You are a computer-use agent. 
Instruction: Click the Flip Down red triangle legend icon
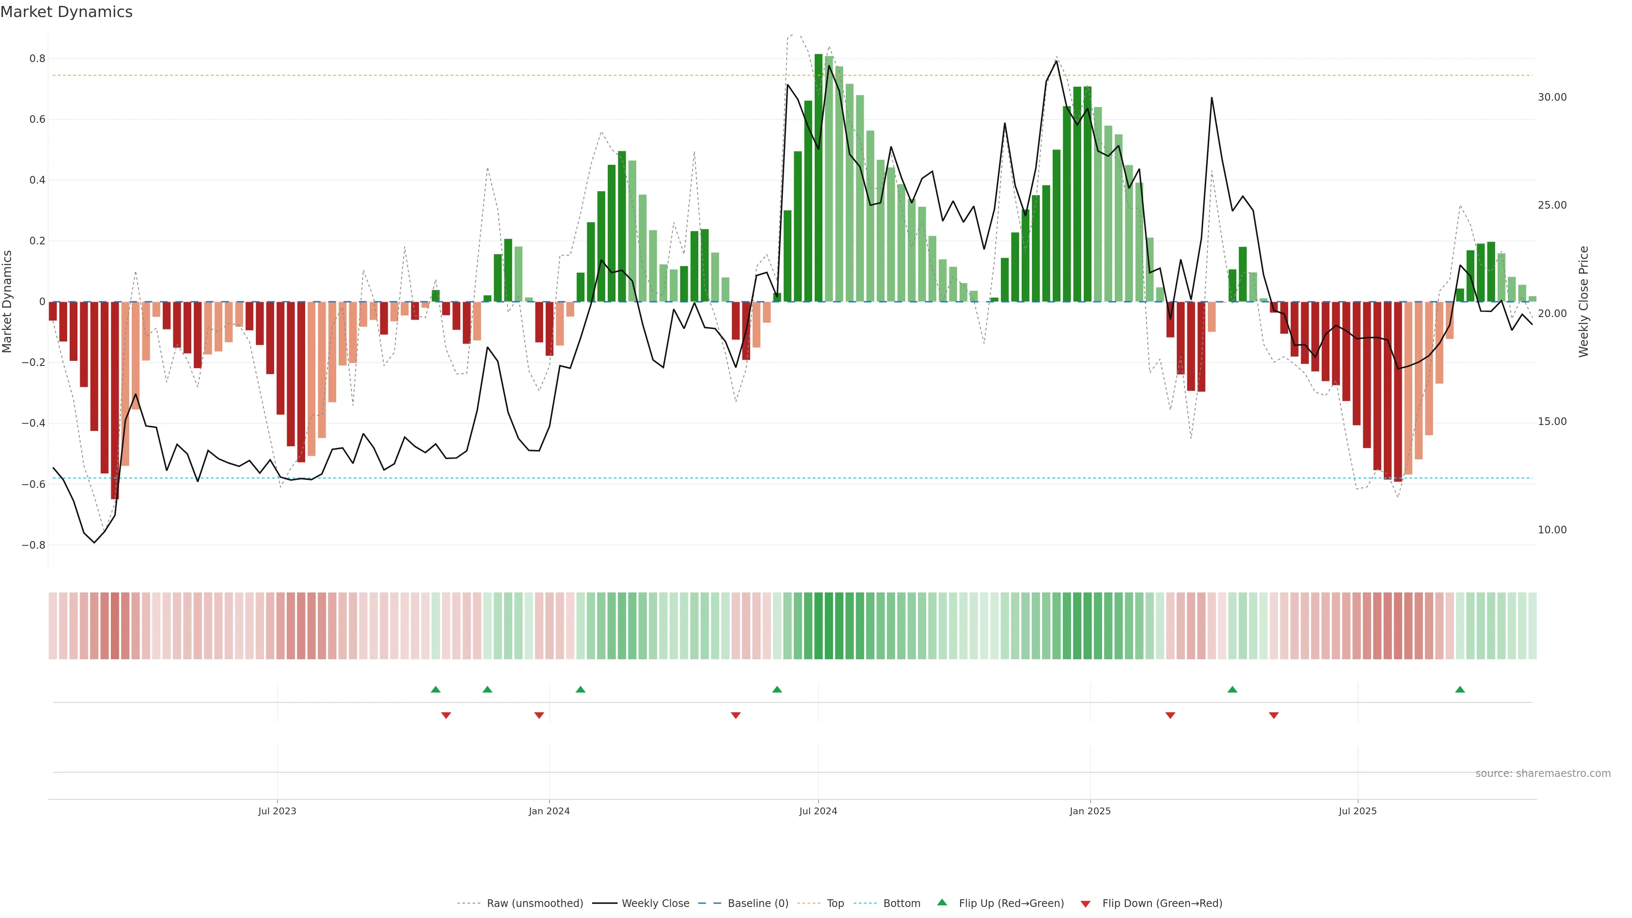[x=1085, y=904]
